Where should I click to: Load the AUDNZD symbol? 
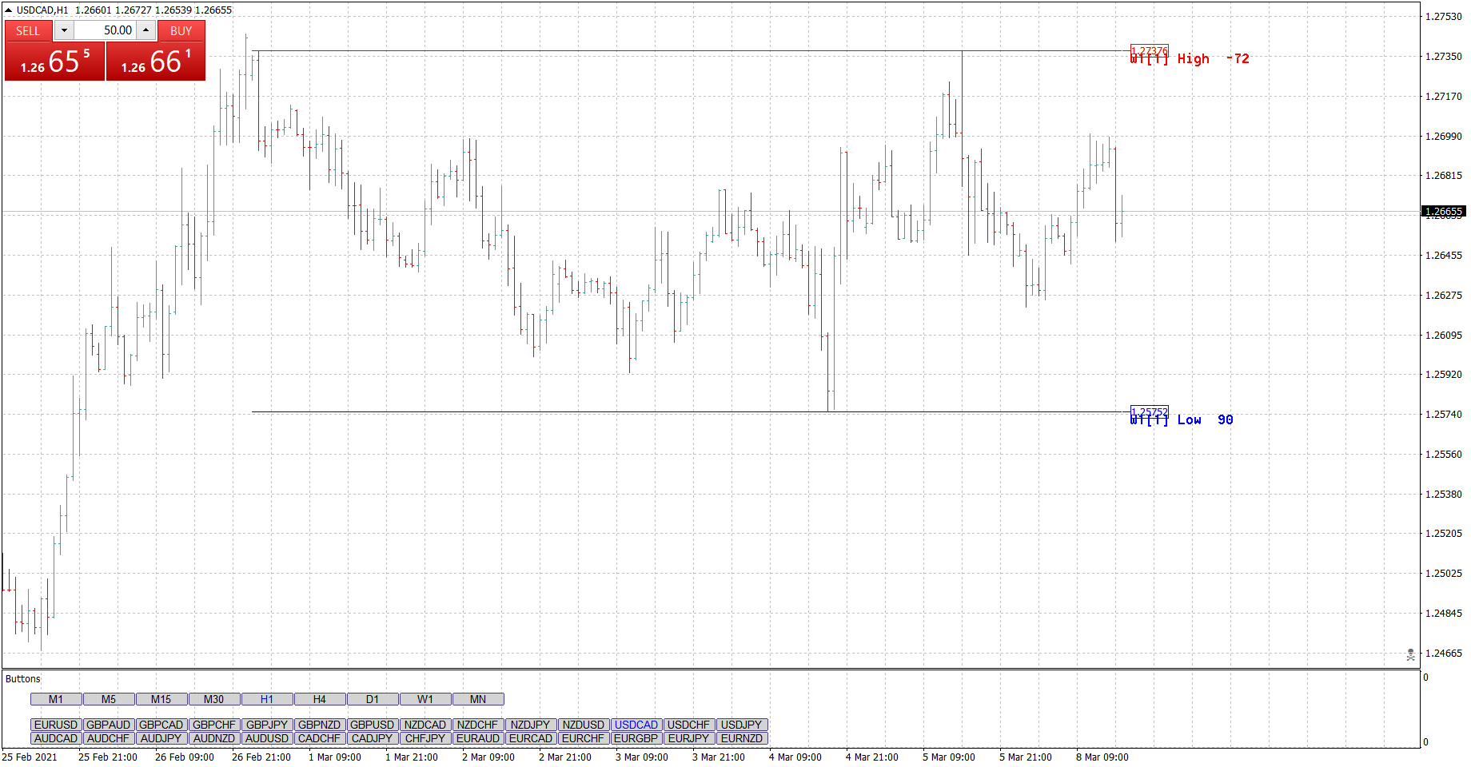[214, 738]
